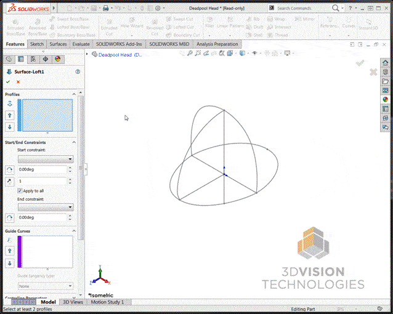Open Design Library icon in task pane
Image resolution: width=393 pixels, height=314 pixels.
(385, 72)
